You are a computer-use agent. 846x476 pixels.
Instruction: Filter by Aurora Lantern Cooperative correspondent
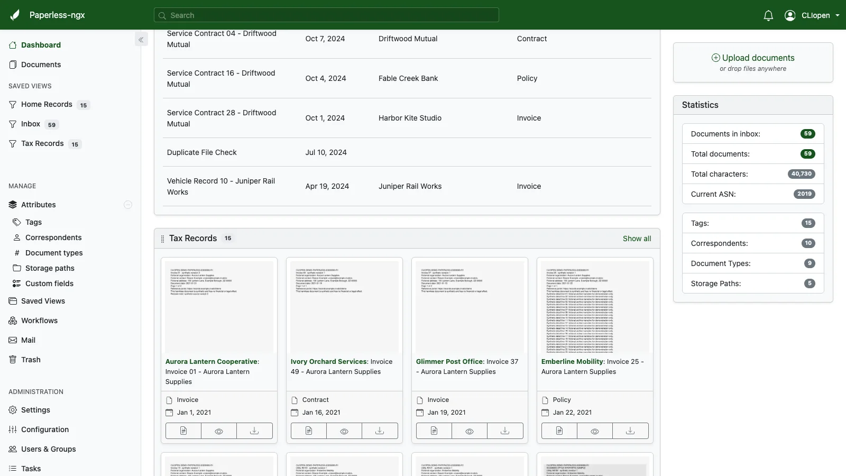(x=212, y=362)
